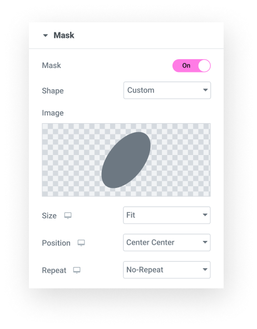257x329 pixels.
Task: Toggle the Mask switch off
Action: pyautogui.click(x=191, y=66)
